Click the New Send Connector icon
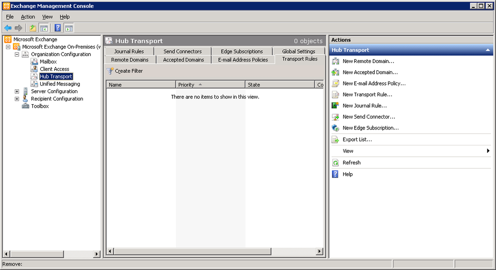The width and height of the screenshot is (496, 270). tap(335, 117)
